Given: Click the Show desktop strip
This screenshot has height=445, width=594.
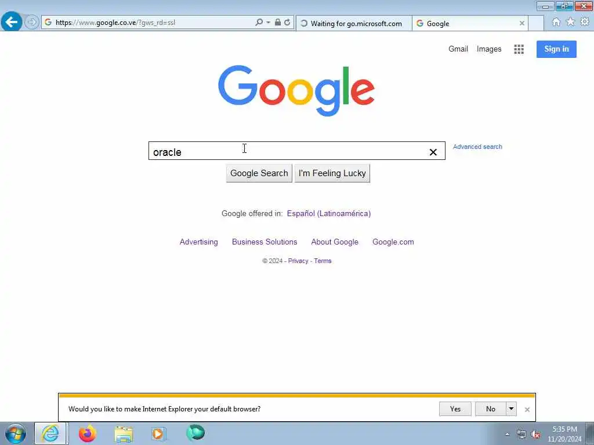Looking at the screenshot, I should (589, 433).
